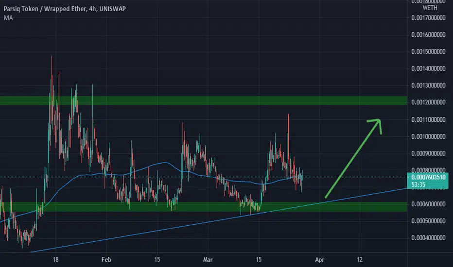Click the 12 date label after Apr
Viewport: 453px width, 267px height.
click(359, 260)
